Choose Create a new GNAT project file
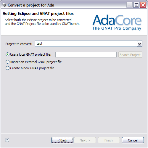Screen dimensions: 148x148 (30, 68)
